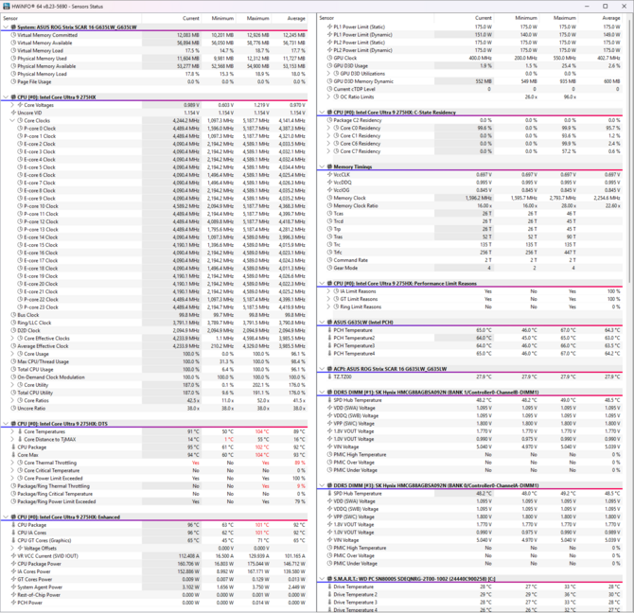Expand the Core Effective Clocks row
634x613 pixels.
pos(12,339)
